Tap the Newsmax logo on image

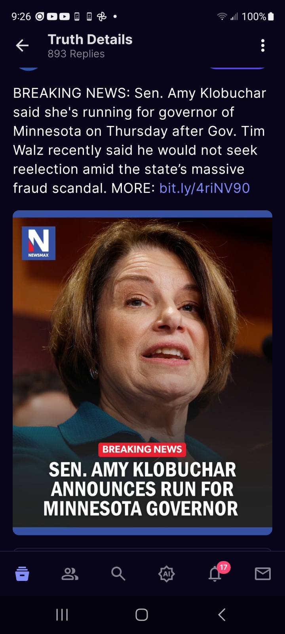(38, 243)
